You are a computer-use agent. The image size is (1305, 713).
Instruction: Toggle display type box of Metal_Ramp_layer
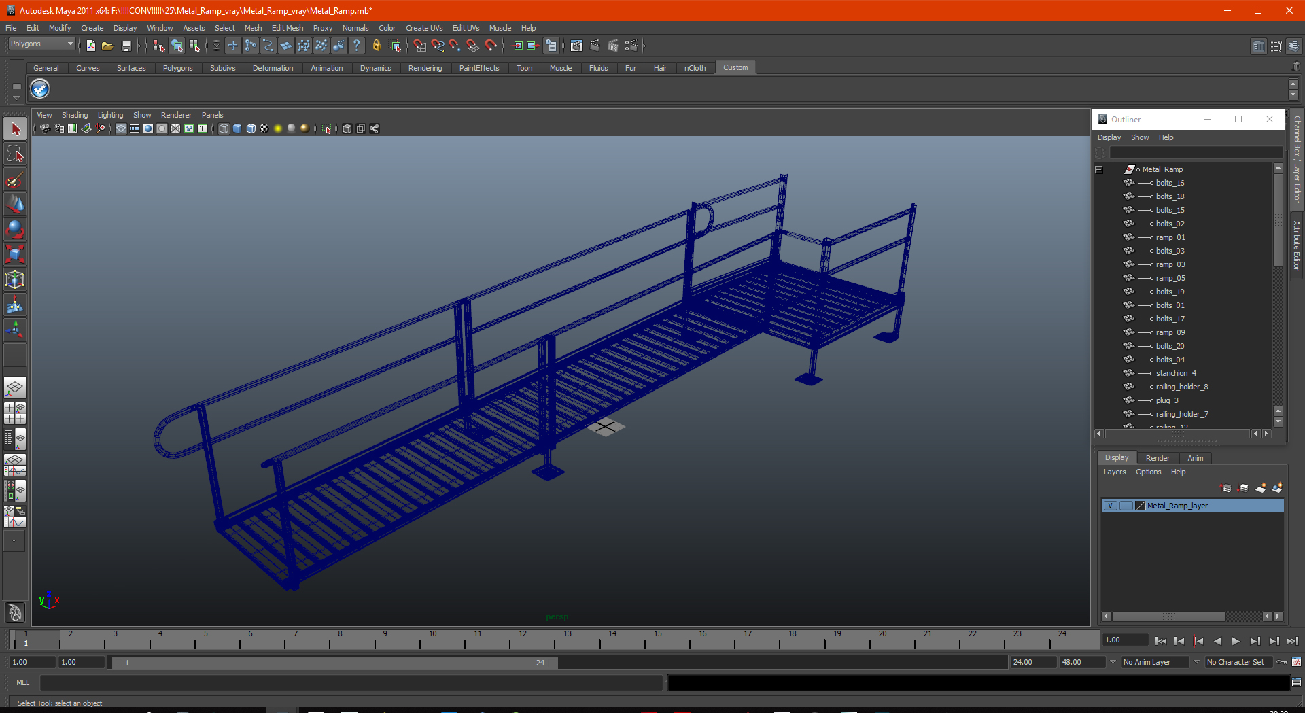tap(1126, 506)
